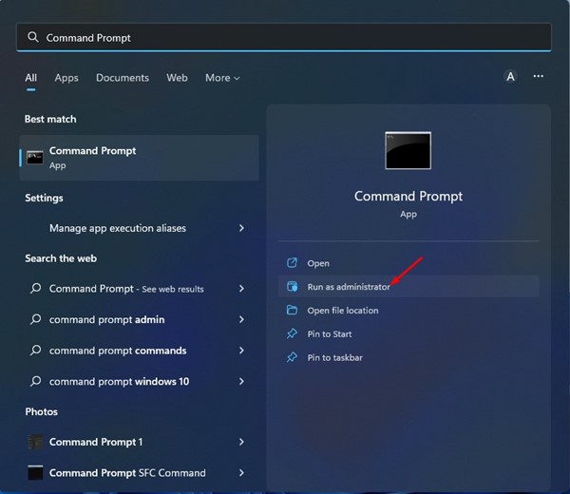570x494 pixels.
Task: Click the Pin to taskbar pin icon
Action: tap(292, 357)
